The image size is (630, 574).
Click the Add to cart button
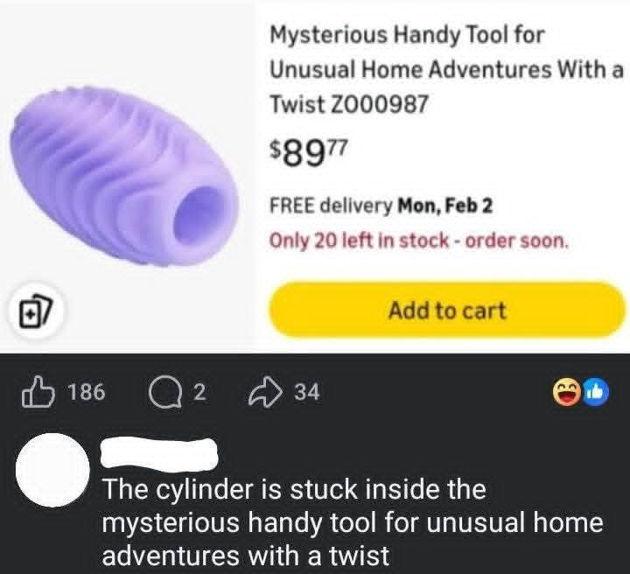point(447,310)
